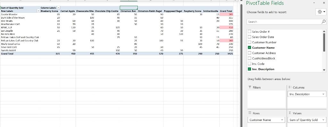
Task: Select the 455 column total cell
Action: pyautogui.click(x=85, y=54)
